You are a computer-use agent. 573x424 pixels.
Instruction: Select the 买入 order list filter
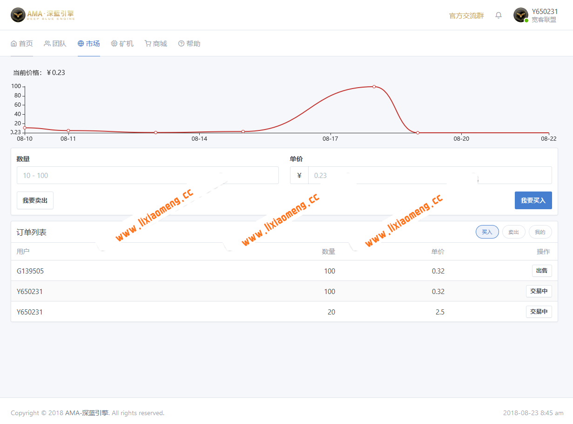[487, 232]
